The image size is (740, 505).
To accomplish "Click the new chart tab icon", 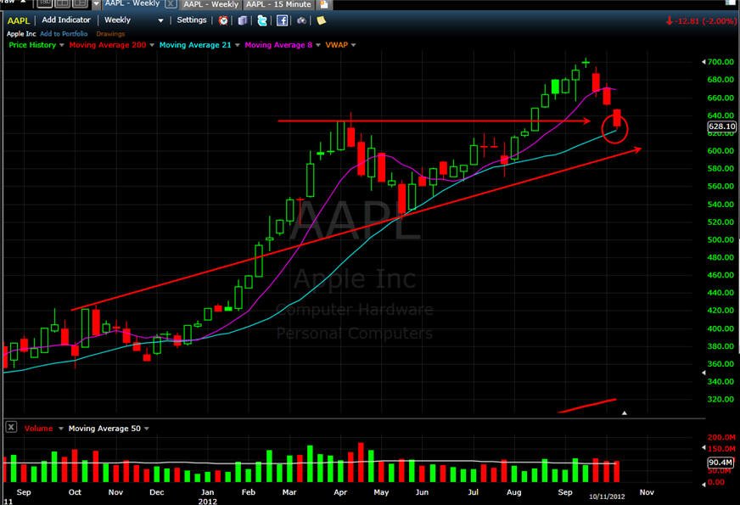I will pyautogui.click(x=324, y=5).
